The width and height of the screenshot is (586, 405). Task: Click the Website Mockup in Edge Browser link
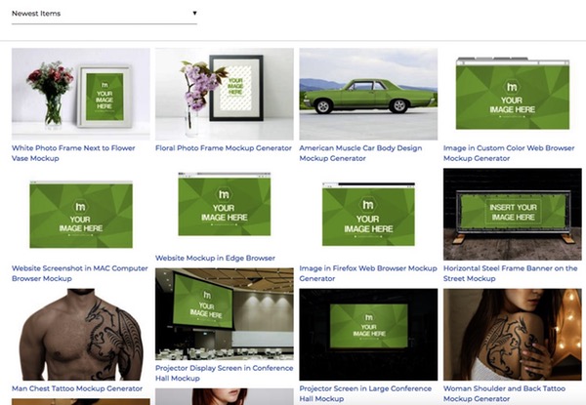tap(215, 259)
